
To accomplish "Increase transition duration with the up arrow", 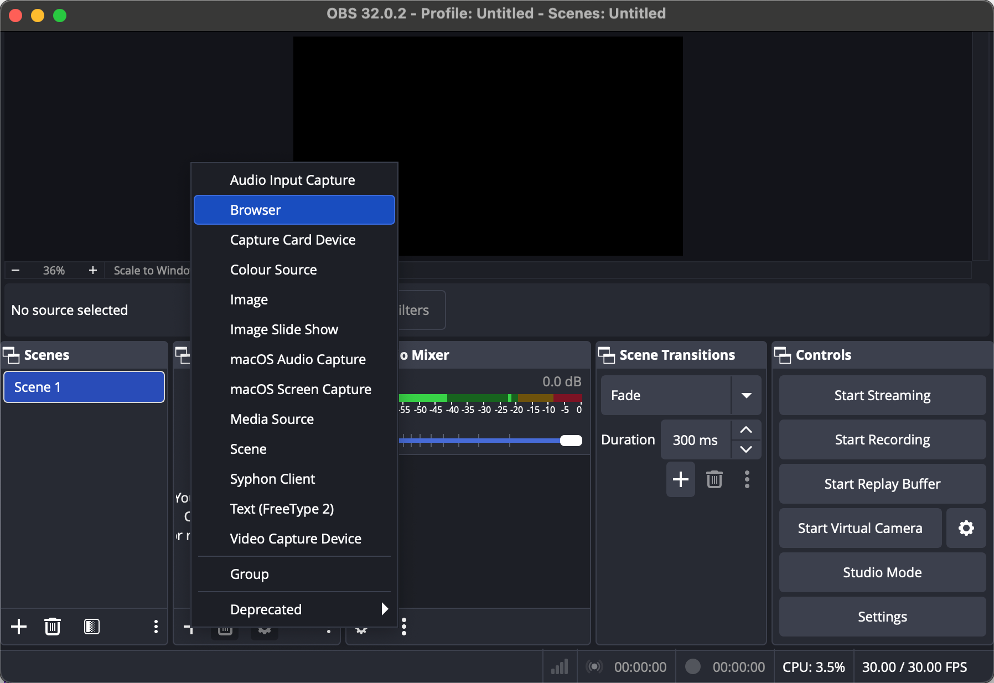I will 747,430.
